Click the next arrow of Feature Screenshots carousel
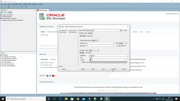 166,90
